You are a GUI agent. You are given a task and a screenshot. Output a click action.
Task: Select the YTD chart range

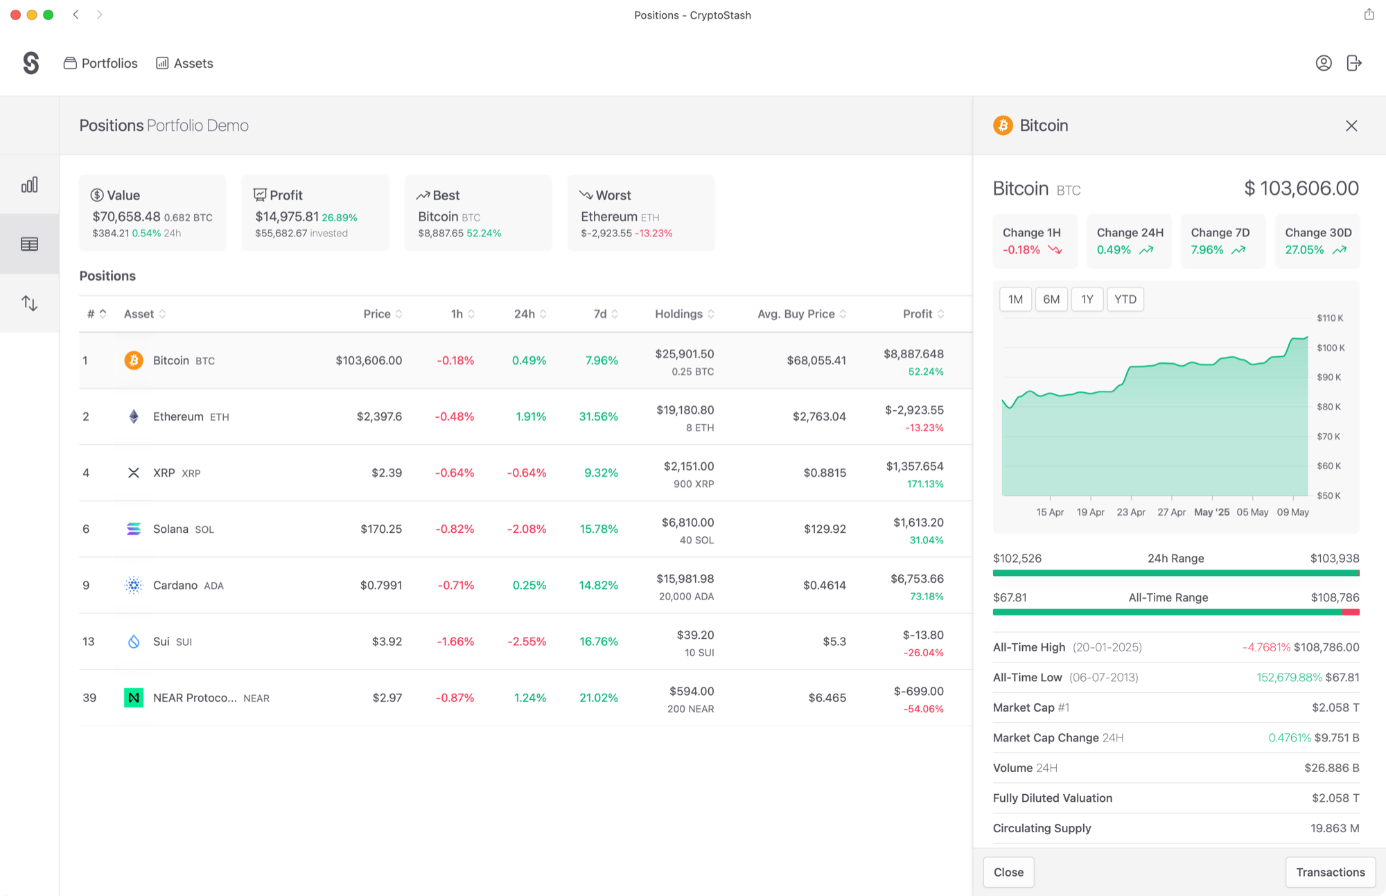pos(1125,299)
